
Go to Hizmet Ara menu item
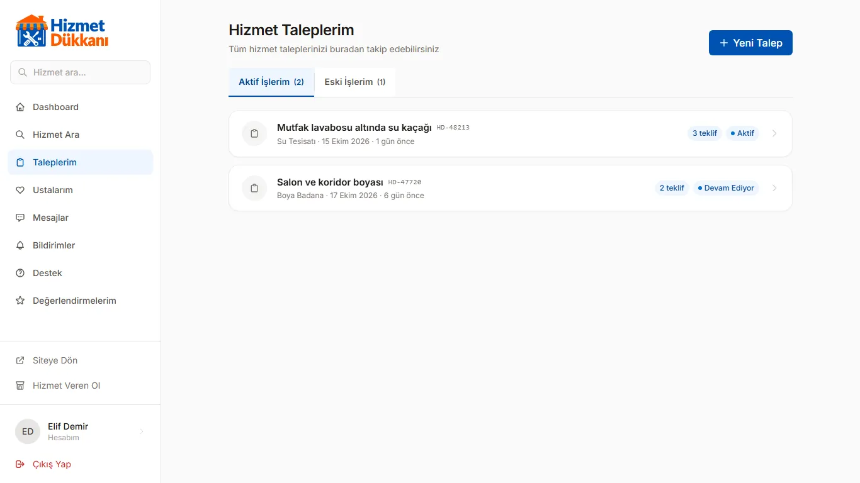click(81, 135)
